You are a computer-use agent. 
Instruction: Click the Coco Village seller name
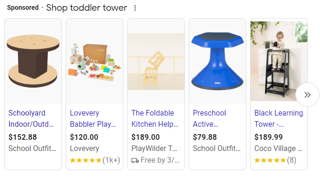[278, 148]
